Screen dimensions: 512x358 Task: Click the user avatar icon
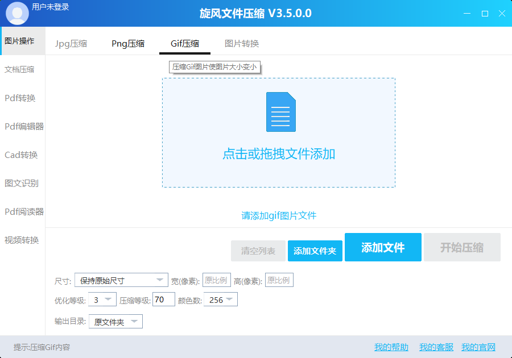17,14
